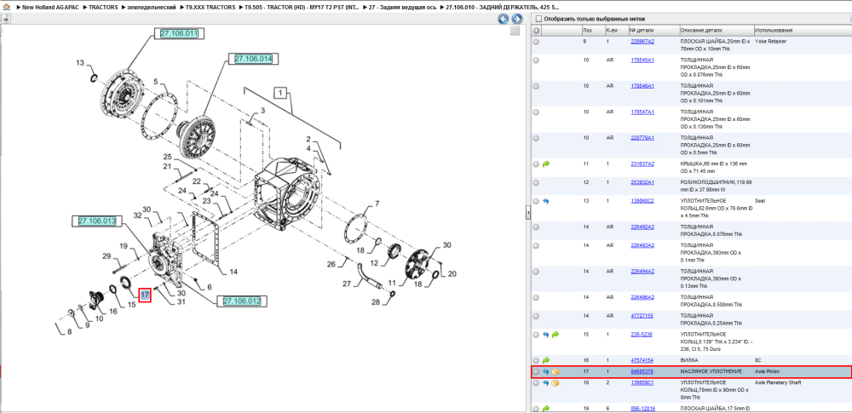Viewport: 852px width, 413px height.
Task: Add part 178547A1 with its plus icon
Action: click(536, 112)
